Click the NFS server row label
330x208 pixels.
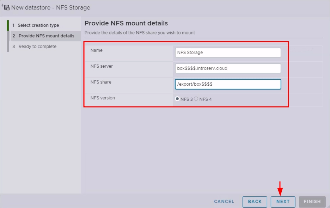click(102, 66)
